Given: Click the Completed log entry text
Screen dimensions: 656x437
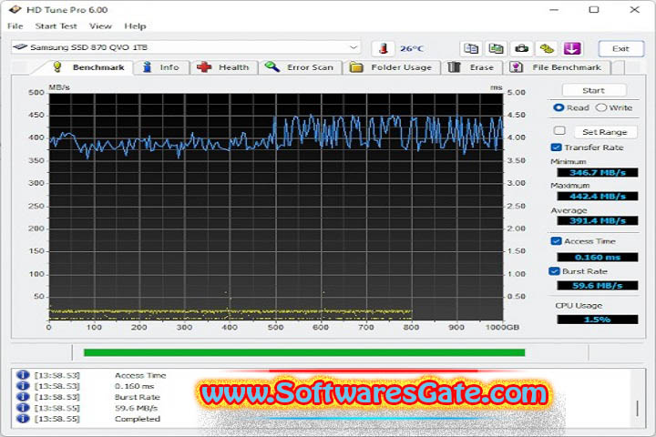Looking at the screenshot, I should coord(138,419).
